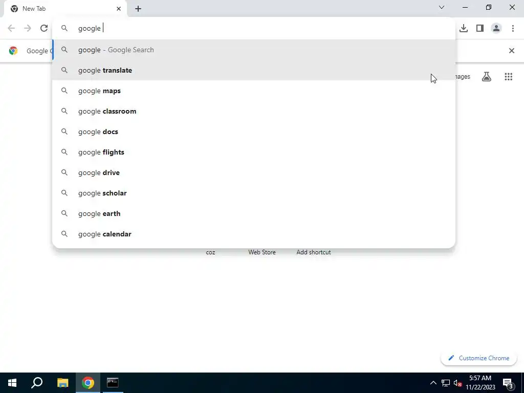Open the Command Prompt taskbar icon
The image size is (524, 393).
point(113,383)
